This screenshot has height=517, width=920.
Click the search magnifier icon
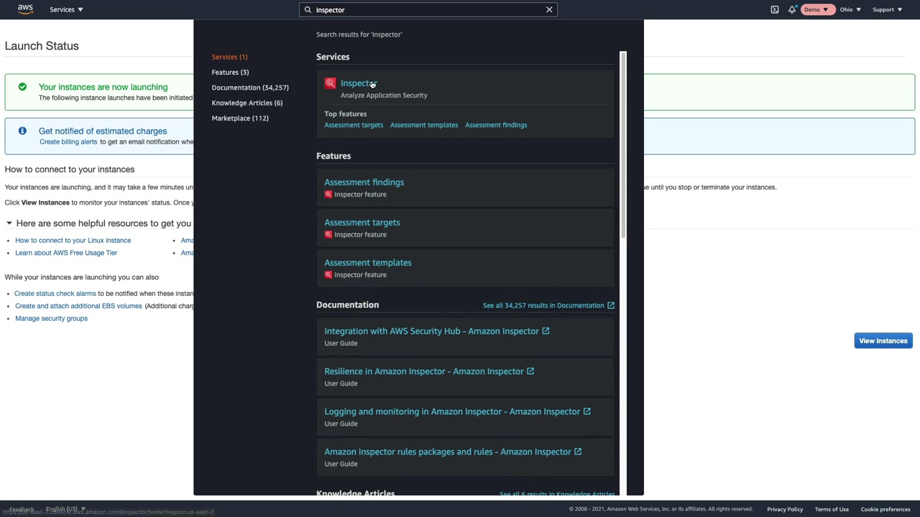308,9
